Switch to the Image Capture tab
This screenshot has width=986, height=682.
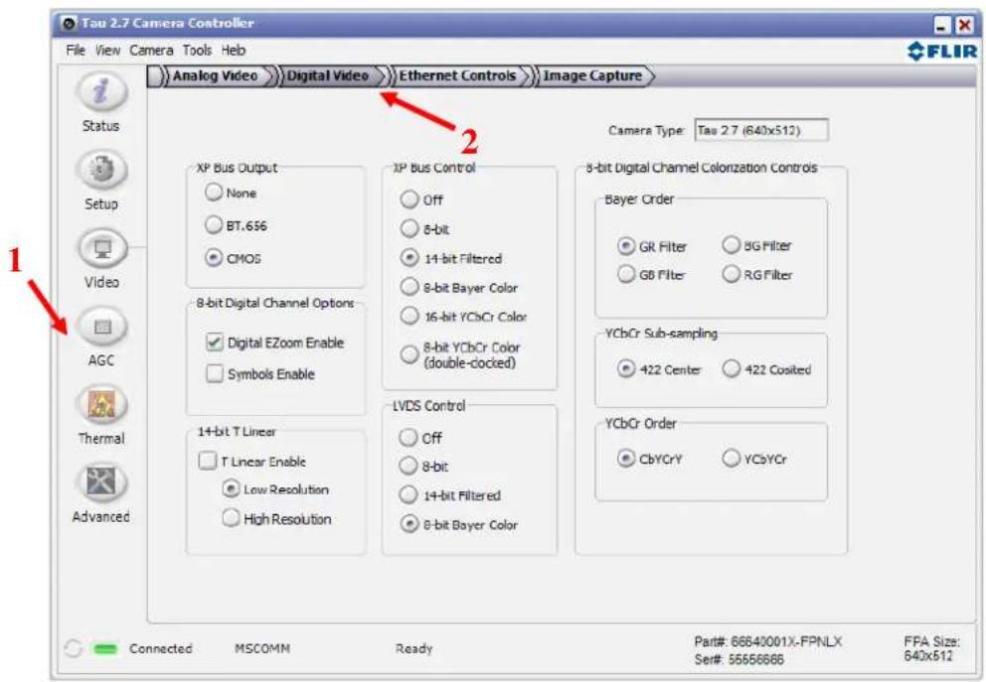click(593, 76)
